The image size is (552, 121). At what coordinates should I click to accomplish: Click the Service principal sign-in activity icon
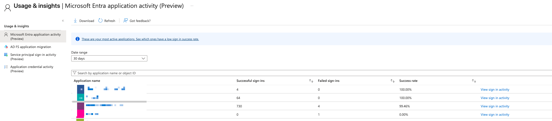6,55
